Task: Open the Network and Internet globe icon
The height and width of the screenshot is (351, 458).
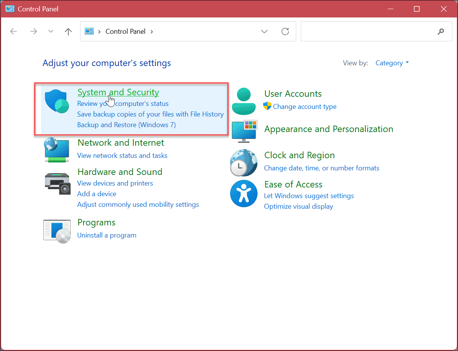Action: [57, 150]
